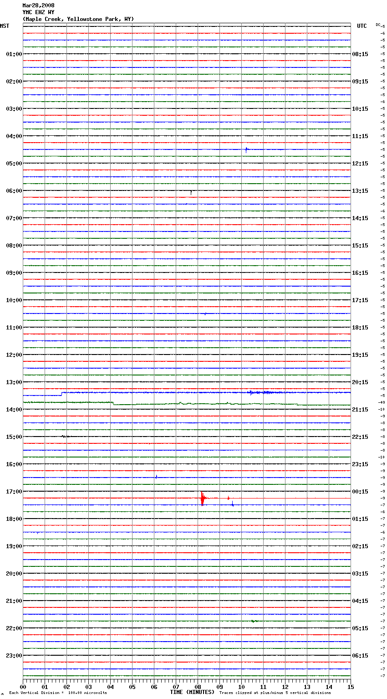
Task: Select the 13:00 MST row label
Action: (x=14, y=382)
